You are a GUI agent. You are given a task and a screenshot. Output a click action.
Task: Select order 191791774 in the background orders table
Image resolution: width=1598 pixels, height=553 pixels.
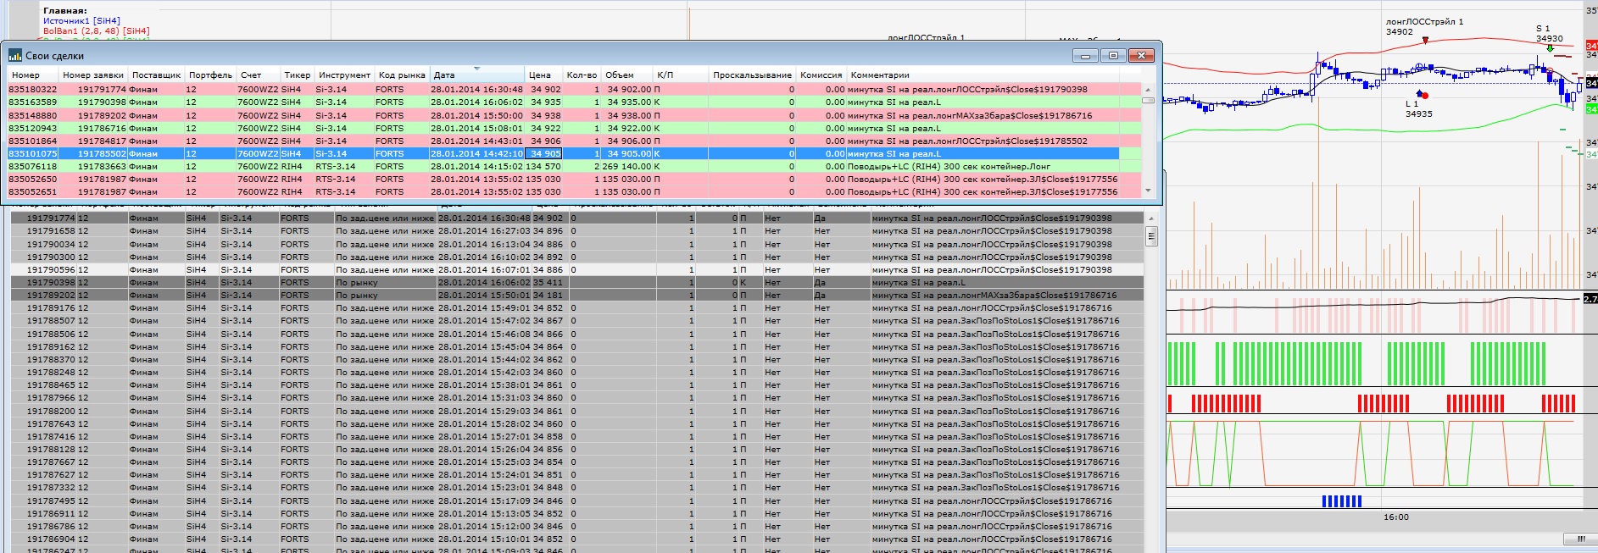click(x=576, y=218)
